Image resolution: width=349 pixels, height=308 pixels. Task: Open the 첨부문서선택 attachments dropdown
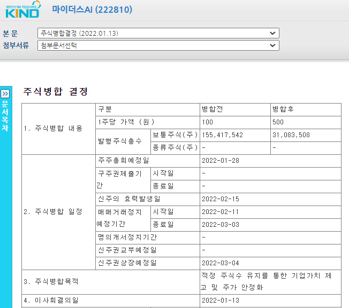(x=158, y=45)
